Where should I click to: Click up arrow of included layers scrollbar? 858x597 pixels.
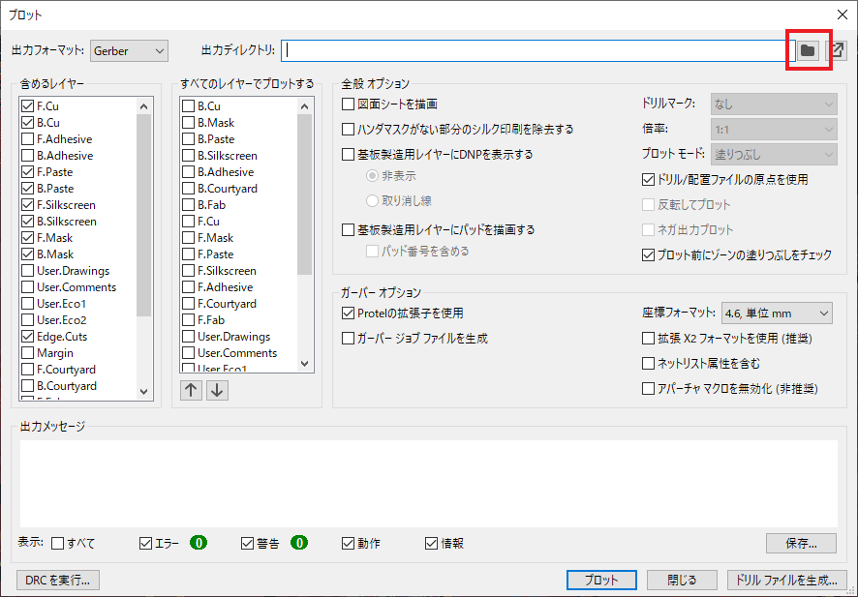[144, 106]
